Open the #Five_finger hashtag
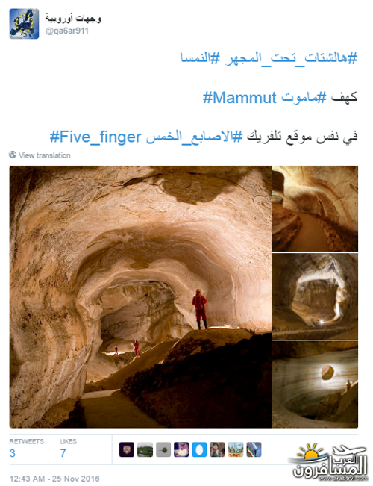The height and width of the screenshot is (486, 373). pyautogui.click(x=95, y=137)
